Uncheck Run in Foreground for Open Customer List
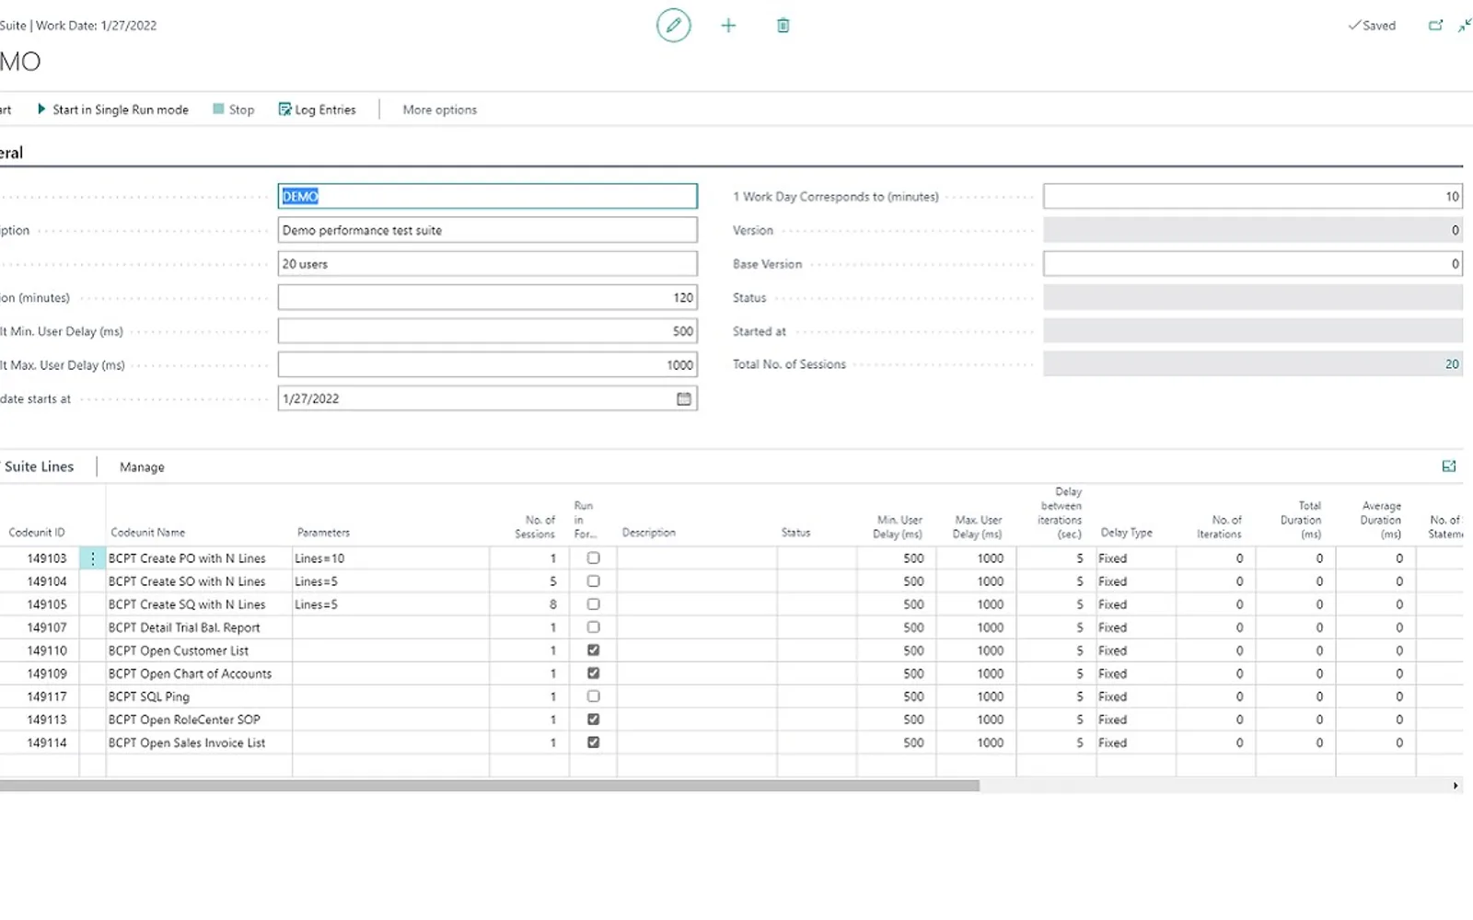1473x920 pixels. [x=594, y=650]
